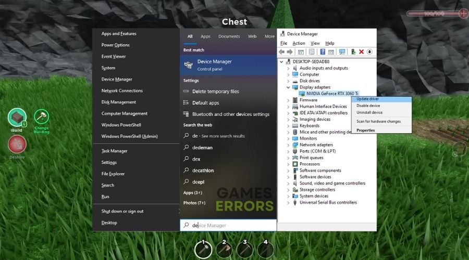Click the Device Manager best match icon
The image size is (469, 260).
point(189,65)
